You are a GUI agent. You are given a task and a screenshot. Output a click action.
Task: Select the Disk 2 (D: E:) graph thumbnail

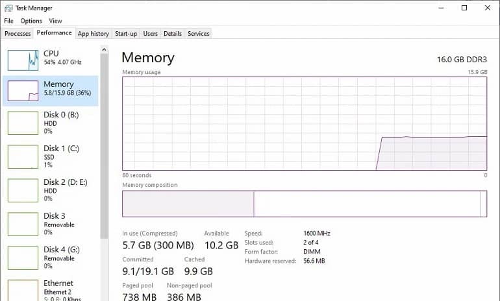[x=23, y=190]
